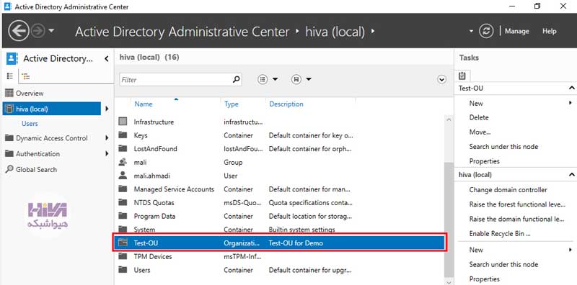
Task: Select the Users container row in the list
Action: pyautogui.click(x=280, y=270)
